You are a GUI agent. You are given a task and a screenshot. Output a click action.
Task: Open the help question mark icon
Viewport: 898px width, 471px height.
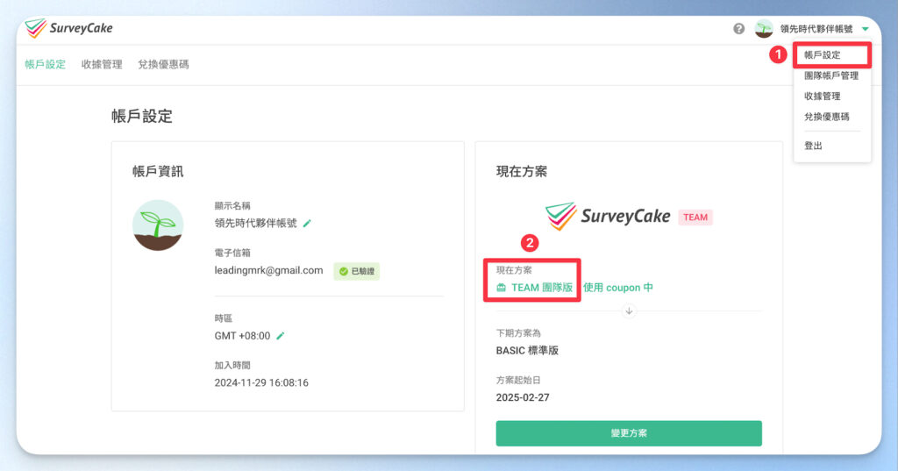(738, 29)
